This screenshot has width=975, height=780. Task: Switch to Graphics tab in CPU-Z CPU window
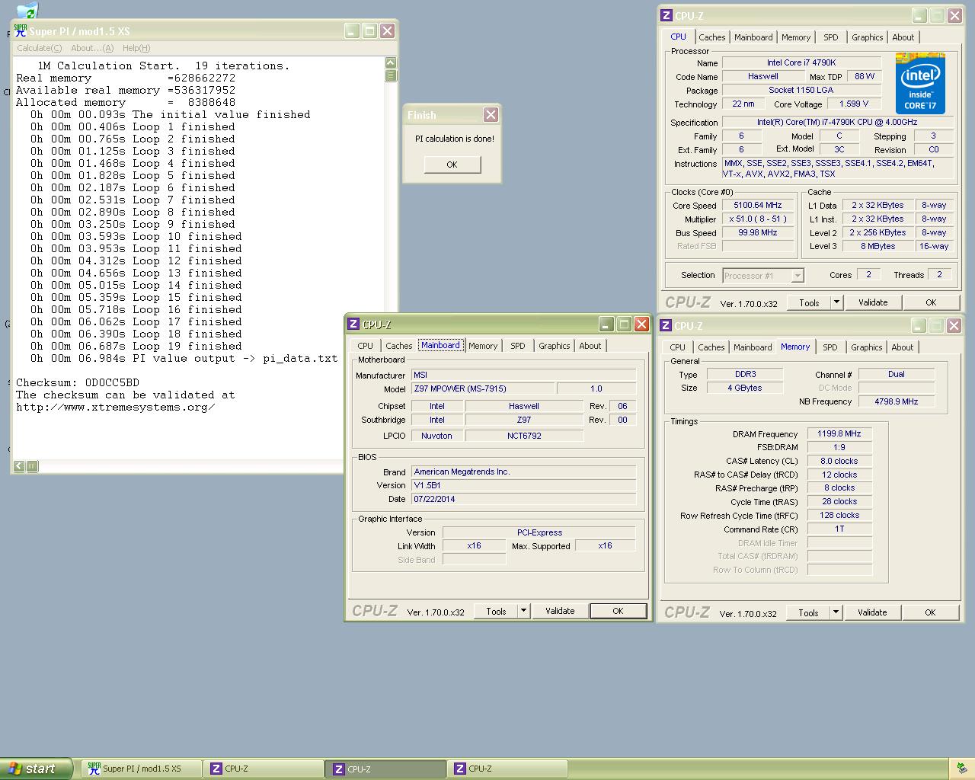[x=868, y=37]
